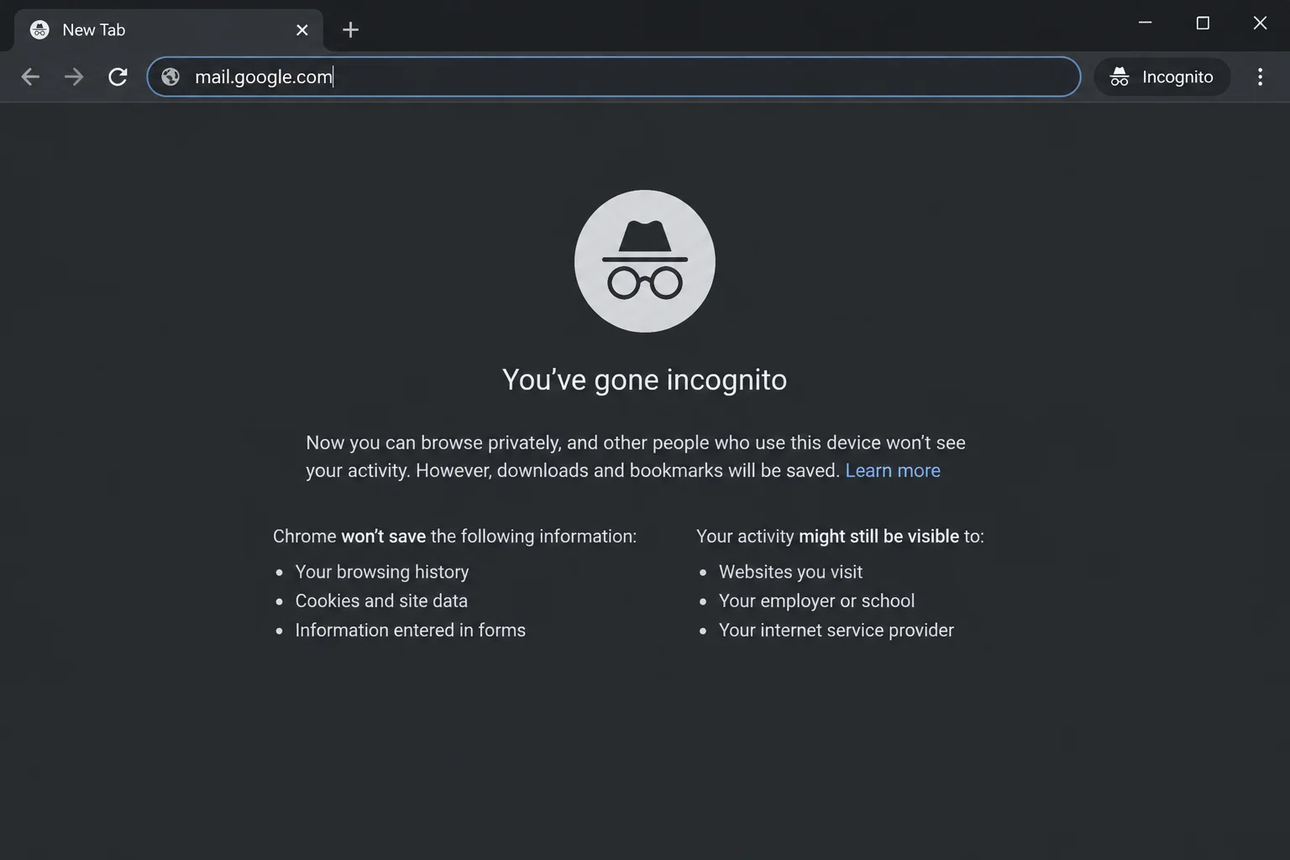Image resolution: width=1290 pixels, height=860 pixels.
Task: Close the New Tab tab
Action: coord(302,30)
